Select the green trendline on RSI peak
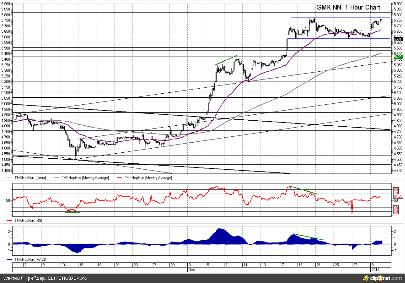The image size is (405, 283). pyautogui.click(x=303, y=190)
